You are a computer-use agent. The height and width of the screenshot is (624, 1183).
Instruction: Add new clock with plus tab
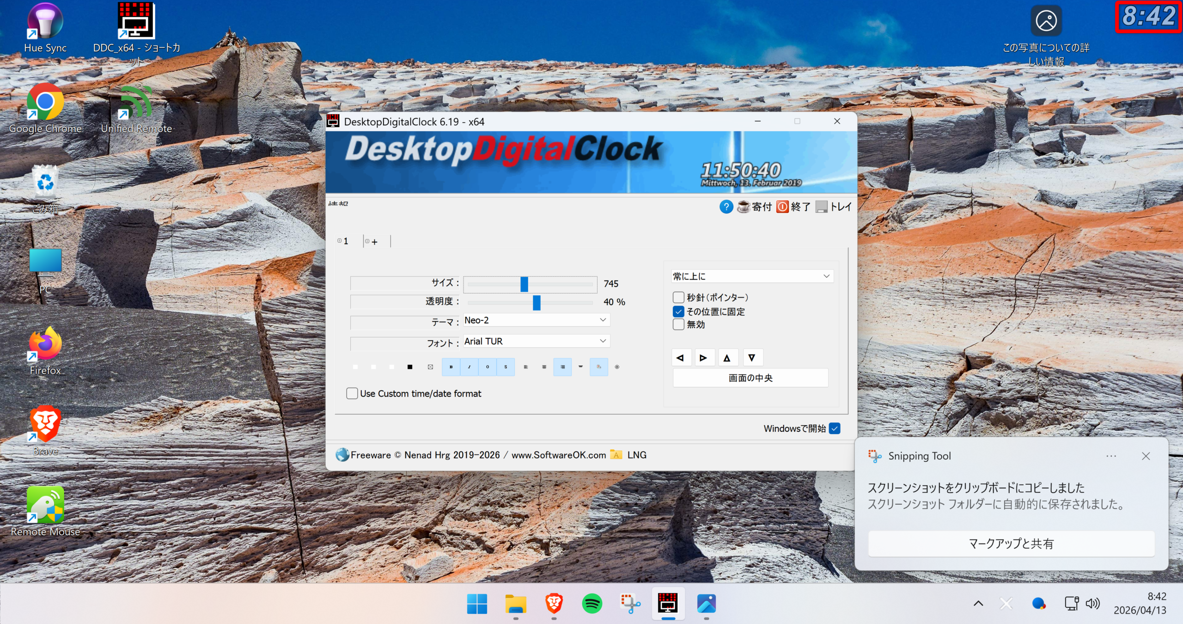coord(374,242)
